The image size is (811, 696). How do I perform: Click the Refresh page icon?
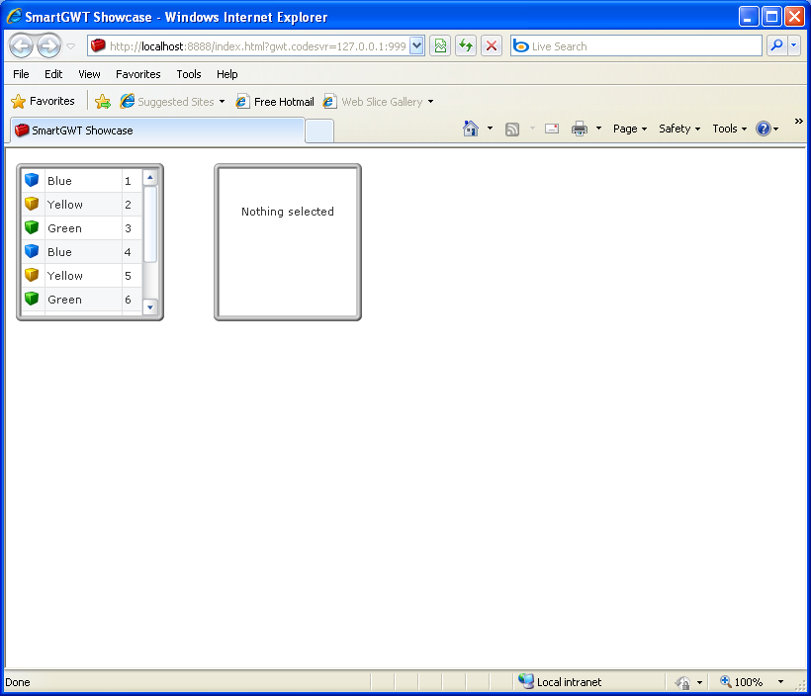[466, 46]
